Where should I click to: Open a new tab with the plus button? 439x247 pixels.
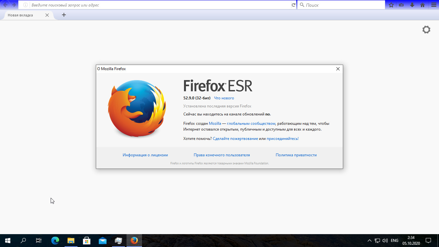click(64, 15)
